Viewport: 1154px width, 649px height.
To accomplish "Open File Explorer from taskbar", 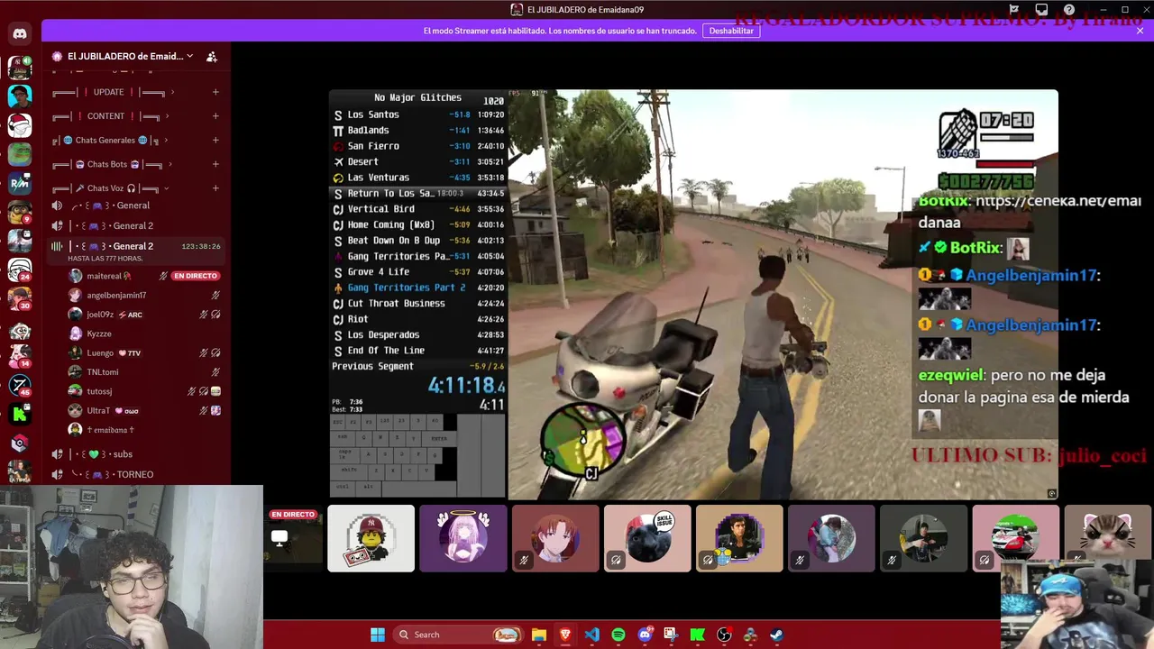I will click(539, 635).
